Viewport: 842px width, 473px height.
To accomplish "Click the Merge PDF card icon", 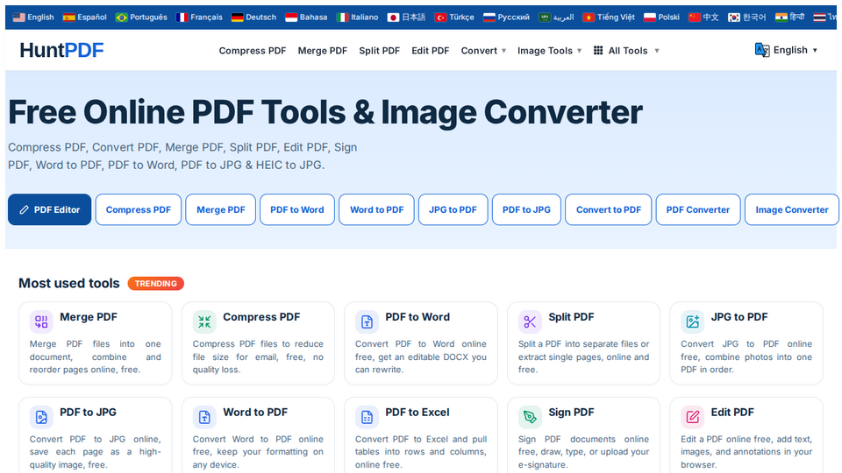I will (x=41, y=321).
